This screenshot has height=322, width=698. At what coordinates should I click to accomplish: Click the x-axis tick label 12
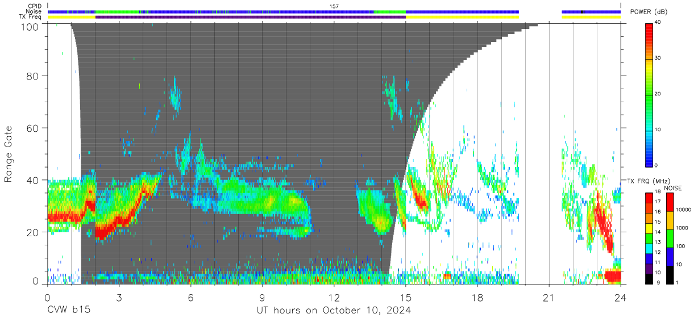[334, 297]
